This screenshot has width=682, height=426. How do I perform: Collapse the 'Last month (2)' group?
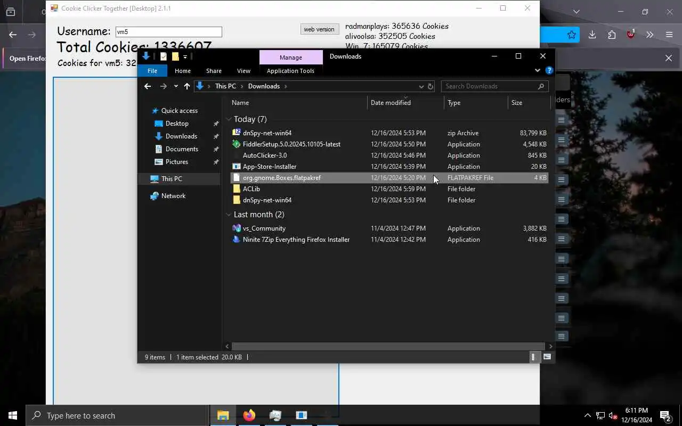click(229, 215)
